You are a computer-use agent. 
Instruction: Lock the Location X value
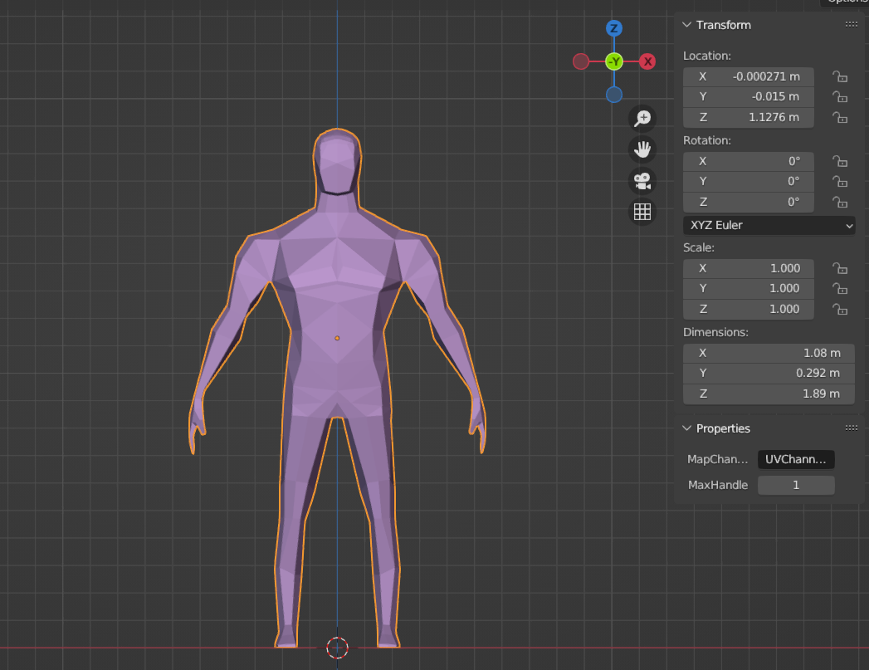coord(840,76)
